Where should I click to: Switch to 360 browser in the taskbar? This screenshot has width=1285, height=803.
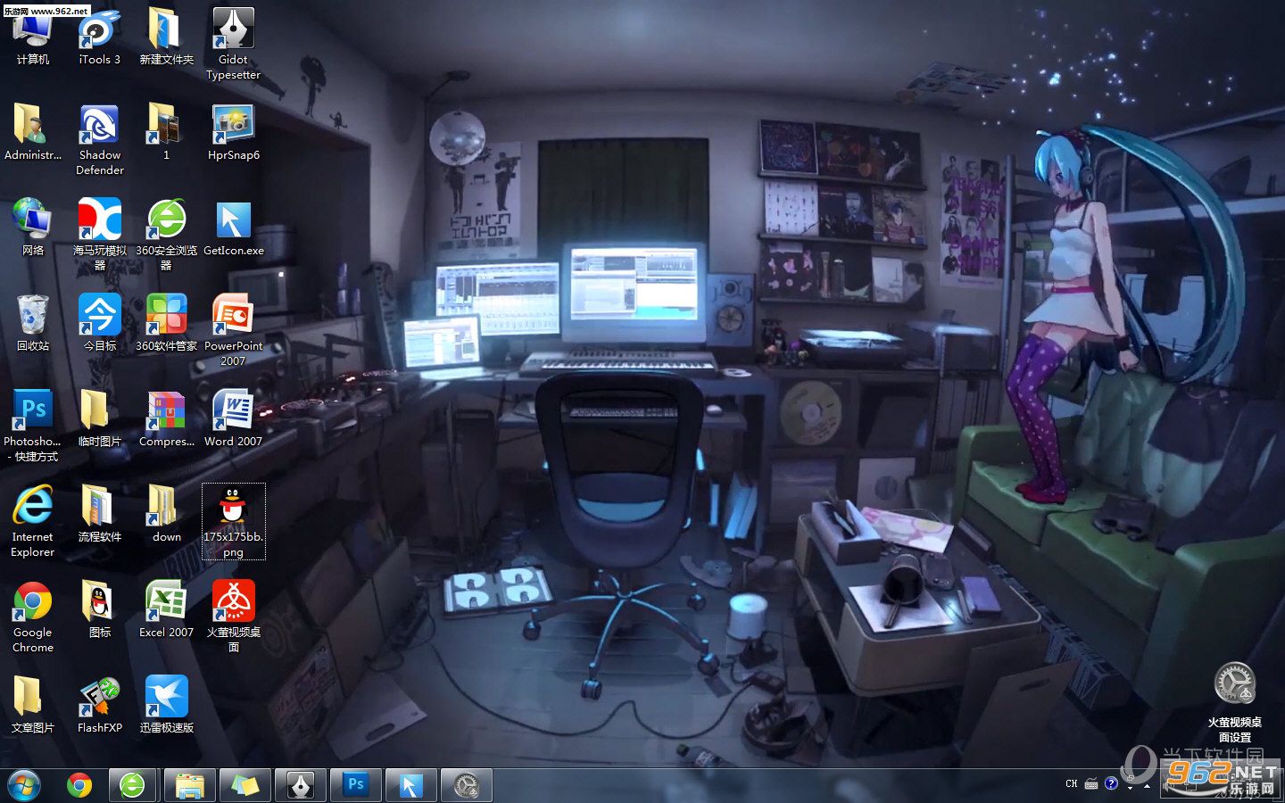133,785
